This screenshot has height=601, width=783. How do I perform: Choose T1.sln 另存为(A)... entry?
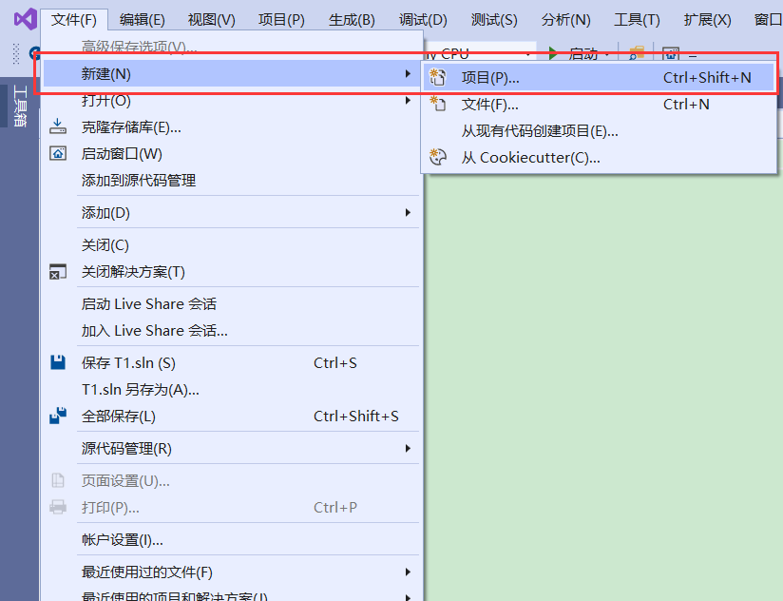point(231,390)
